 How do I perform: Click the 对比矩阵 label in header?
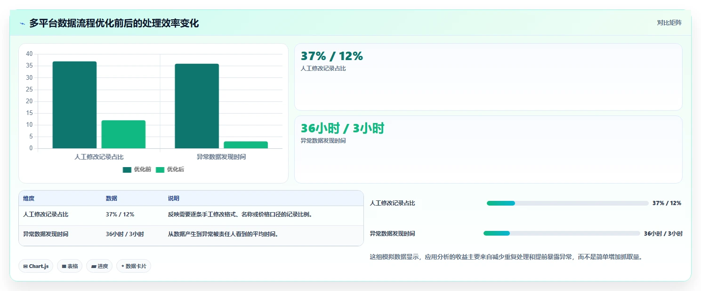pyautogui.click(x=669, y=23)
